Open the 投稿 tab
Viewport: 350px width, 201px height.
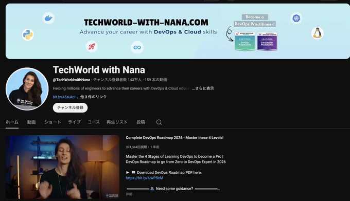(141, 122)
